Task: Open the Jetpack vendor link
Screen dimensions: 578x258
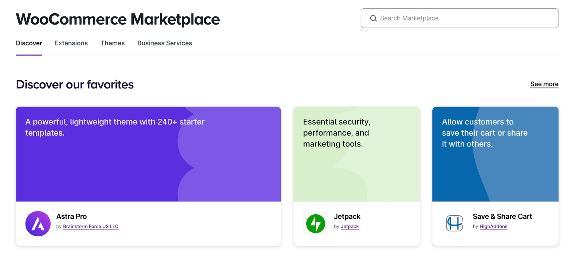Action: pos(350,227)
